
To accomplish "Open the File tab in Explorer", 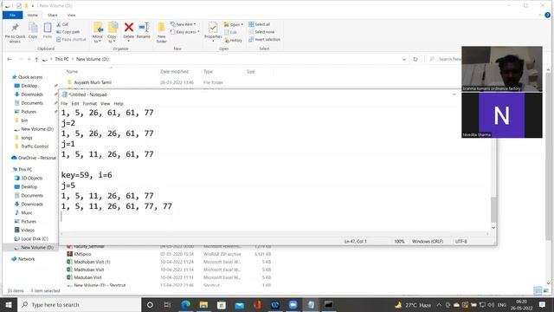I will pyautogui.click(x=13, y=16).
